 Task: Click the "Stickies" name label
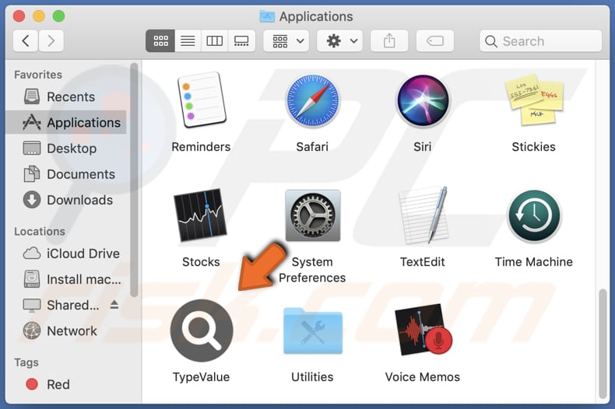tap(534, 147)
